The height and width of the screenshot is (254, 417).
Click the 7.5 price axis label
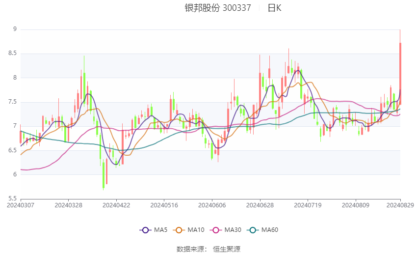[12, 102]
